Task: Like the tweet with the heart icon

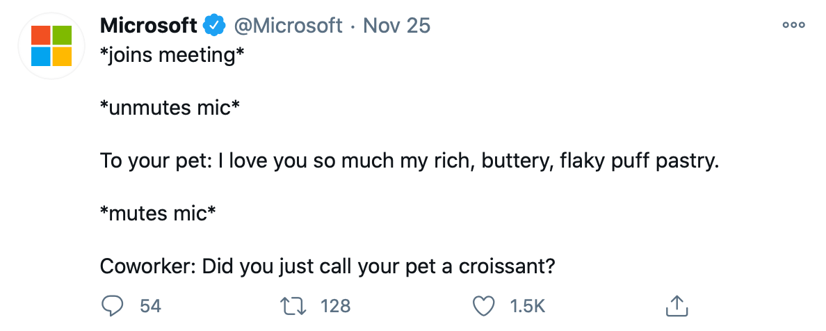Action: [483, 306]
